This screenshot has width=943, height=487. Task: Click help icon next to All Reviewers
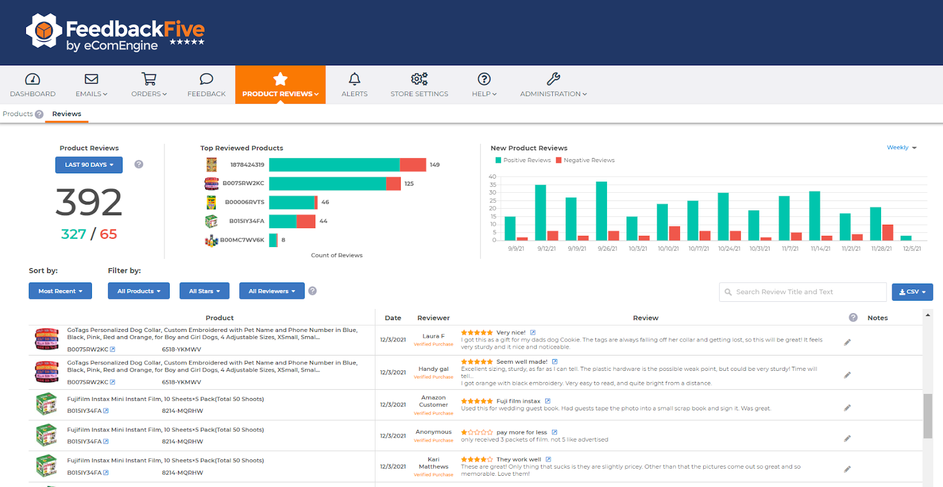[312, 291]
